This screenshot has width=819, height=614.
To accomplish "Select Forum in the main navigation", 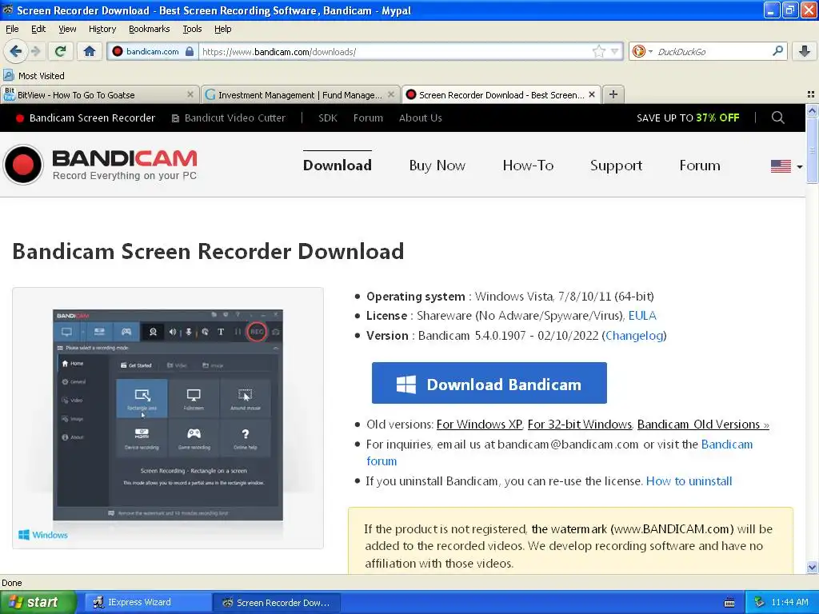I will click(x=699, y=165).
